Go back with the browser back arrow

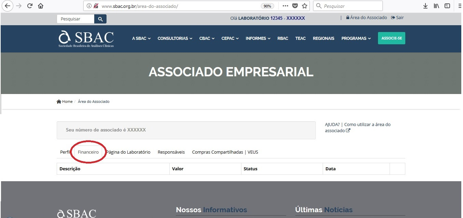point(7,6)
